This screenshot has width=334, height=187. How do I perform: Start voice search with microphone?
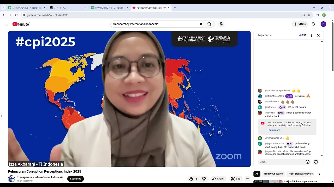pos(221,24)
